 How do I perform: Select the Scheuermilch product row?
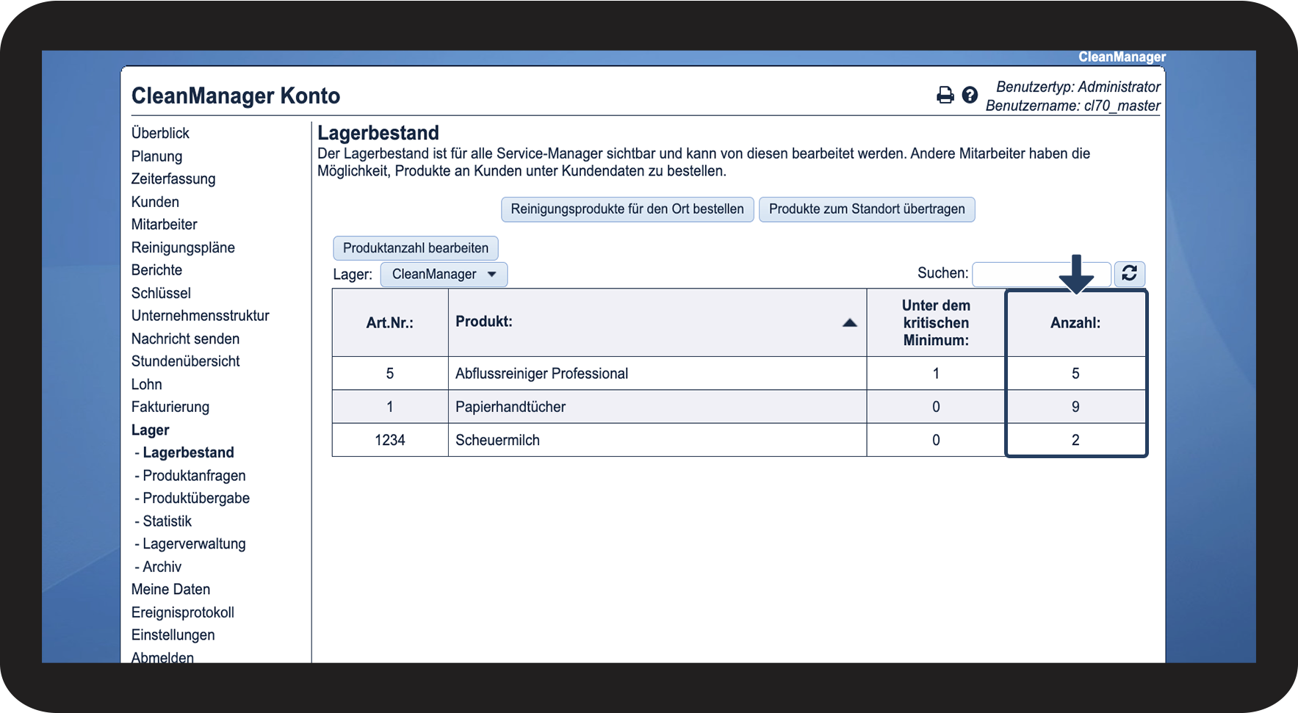[497, 440]
